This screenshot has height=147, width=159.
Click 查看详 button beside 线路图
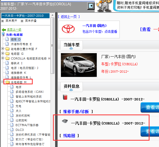pos(150,131)
